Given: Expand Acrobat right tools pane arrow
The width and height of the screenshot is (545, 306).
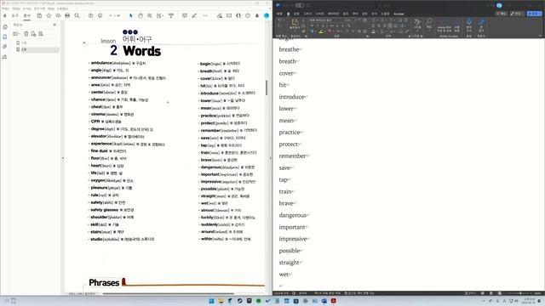Looking at the screenshot, I should coord(270,158).
